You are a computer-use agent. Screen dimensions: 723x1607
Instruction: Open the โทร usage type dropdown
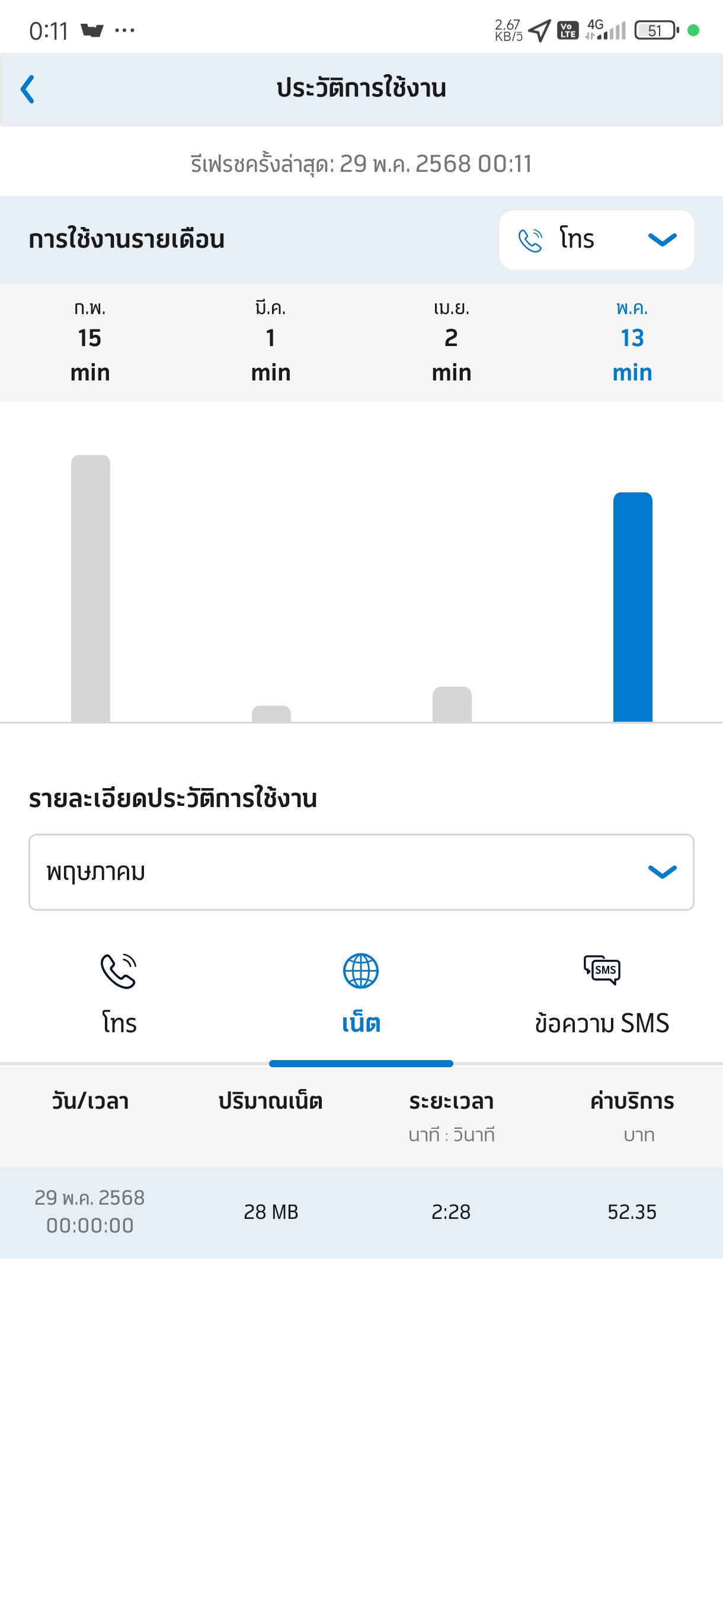click(x=596, y=240)
